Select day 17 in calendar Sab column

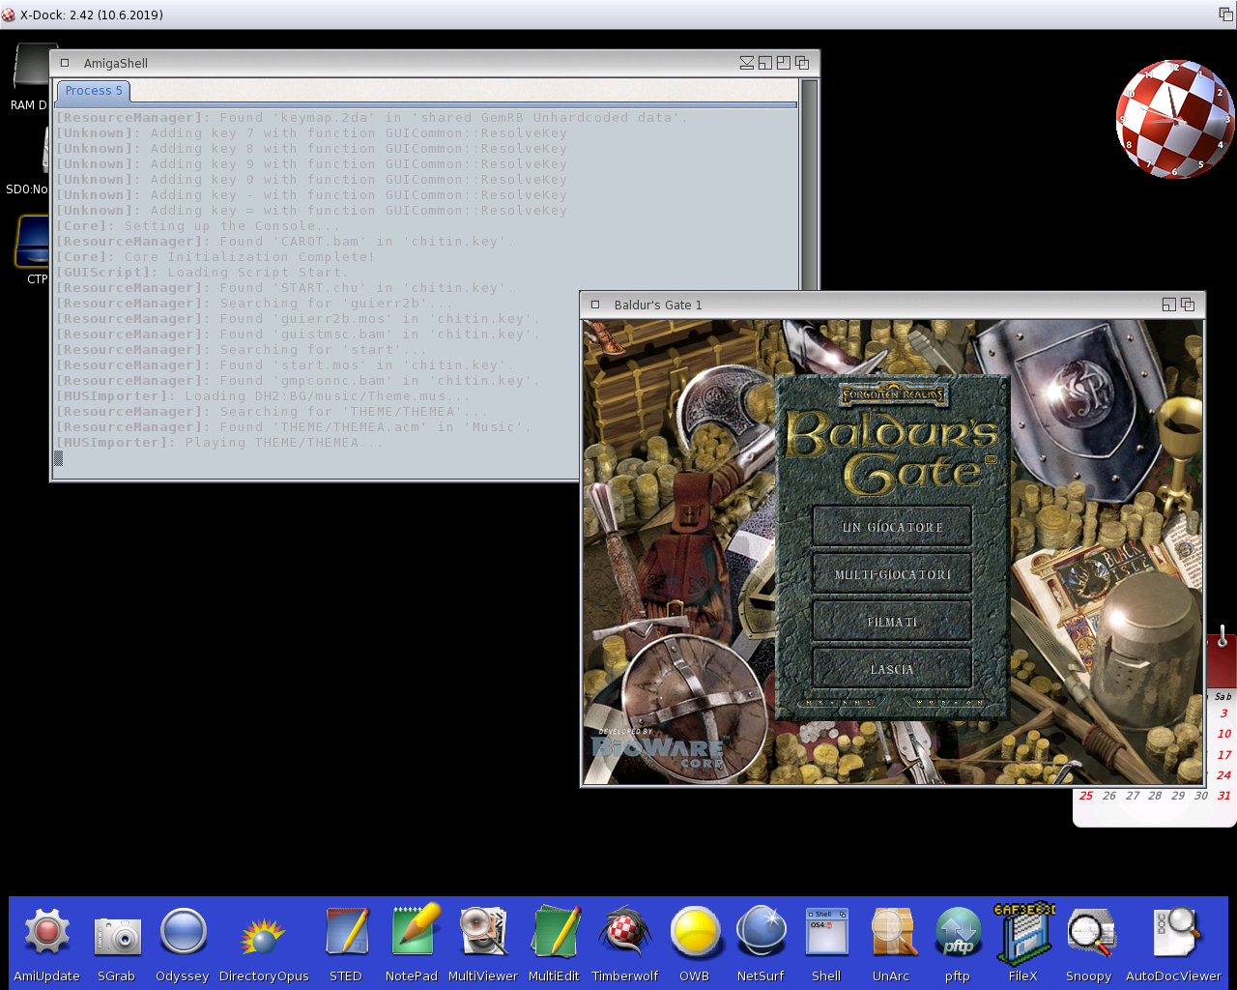[x=1223, y=755]
